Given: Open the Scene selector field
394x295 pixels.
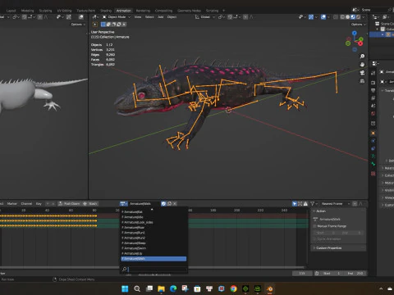Looking at the screenshot, I should pos(373,10).
